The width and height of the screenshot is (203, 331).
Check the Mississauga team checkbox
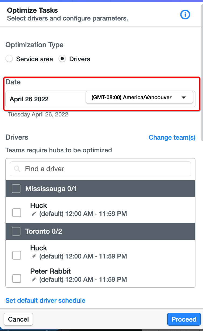point(16,189)
